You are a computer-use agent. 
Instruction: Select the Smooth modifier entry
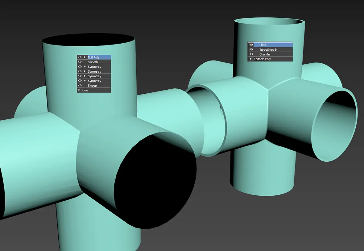(93, 62)
